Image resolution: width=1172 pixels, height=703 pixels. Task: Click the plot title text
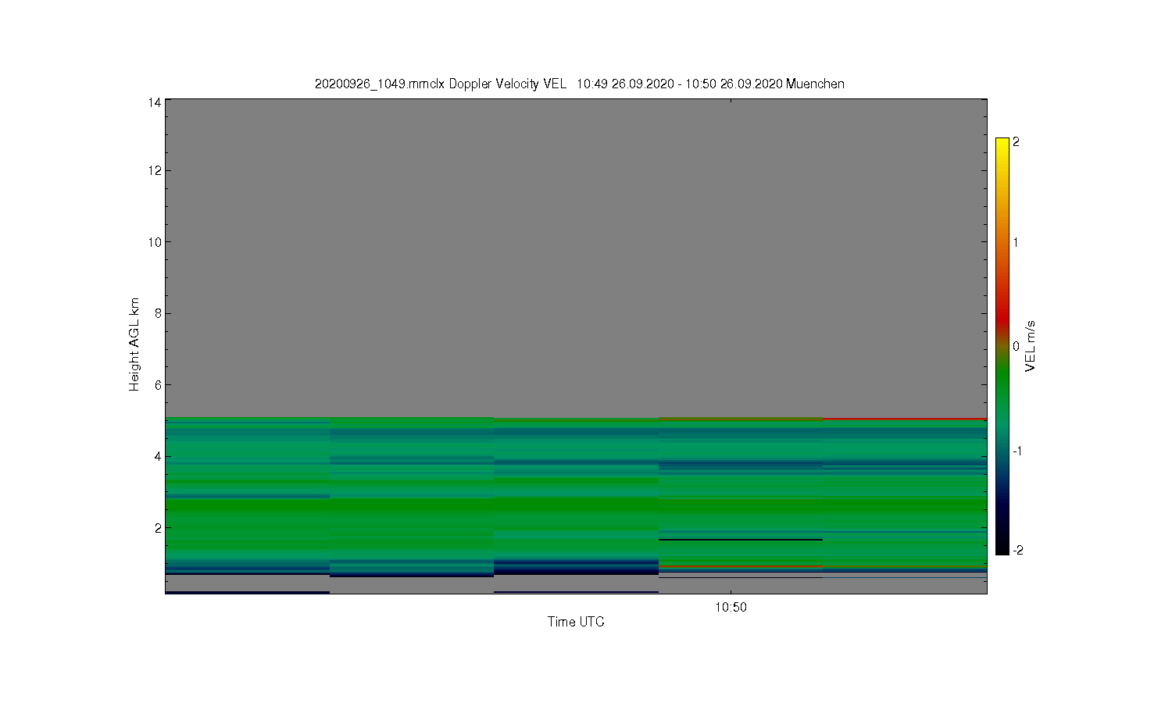coord(579,84)
